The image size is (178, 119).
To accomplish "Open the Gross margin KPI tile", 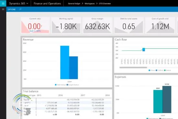I will click(x=97, y=25).
